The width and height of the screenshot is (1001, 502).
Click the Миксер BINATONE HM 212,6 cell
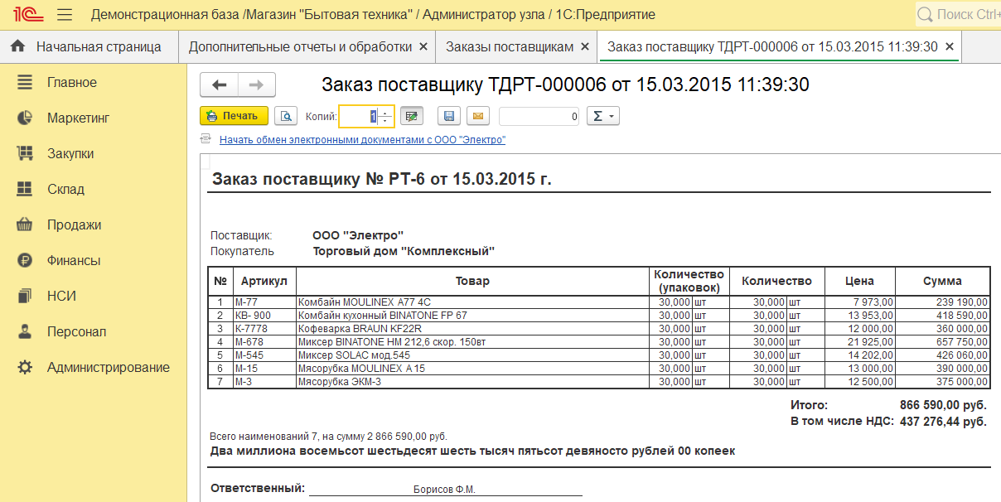pos(472,342)
